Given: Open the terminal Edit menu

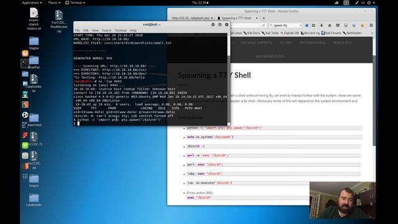Looking at the screenshot, I should 86,30.
